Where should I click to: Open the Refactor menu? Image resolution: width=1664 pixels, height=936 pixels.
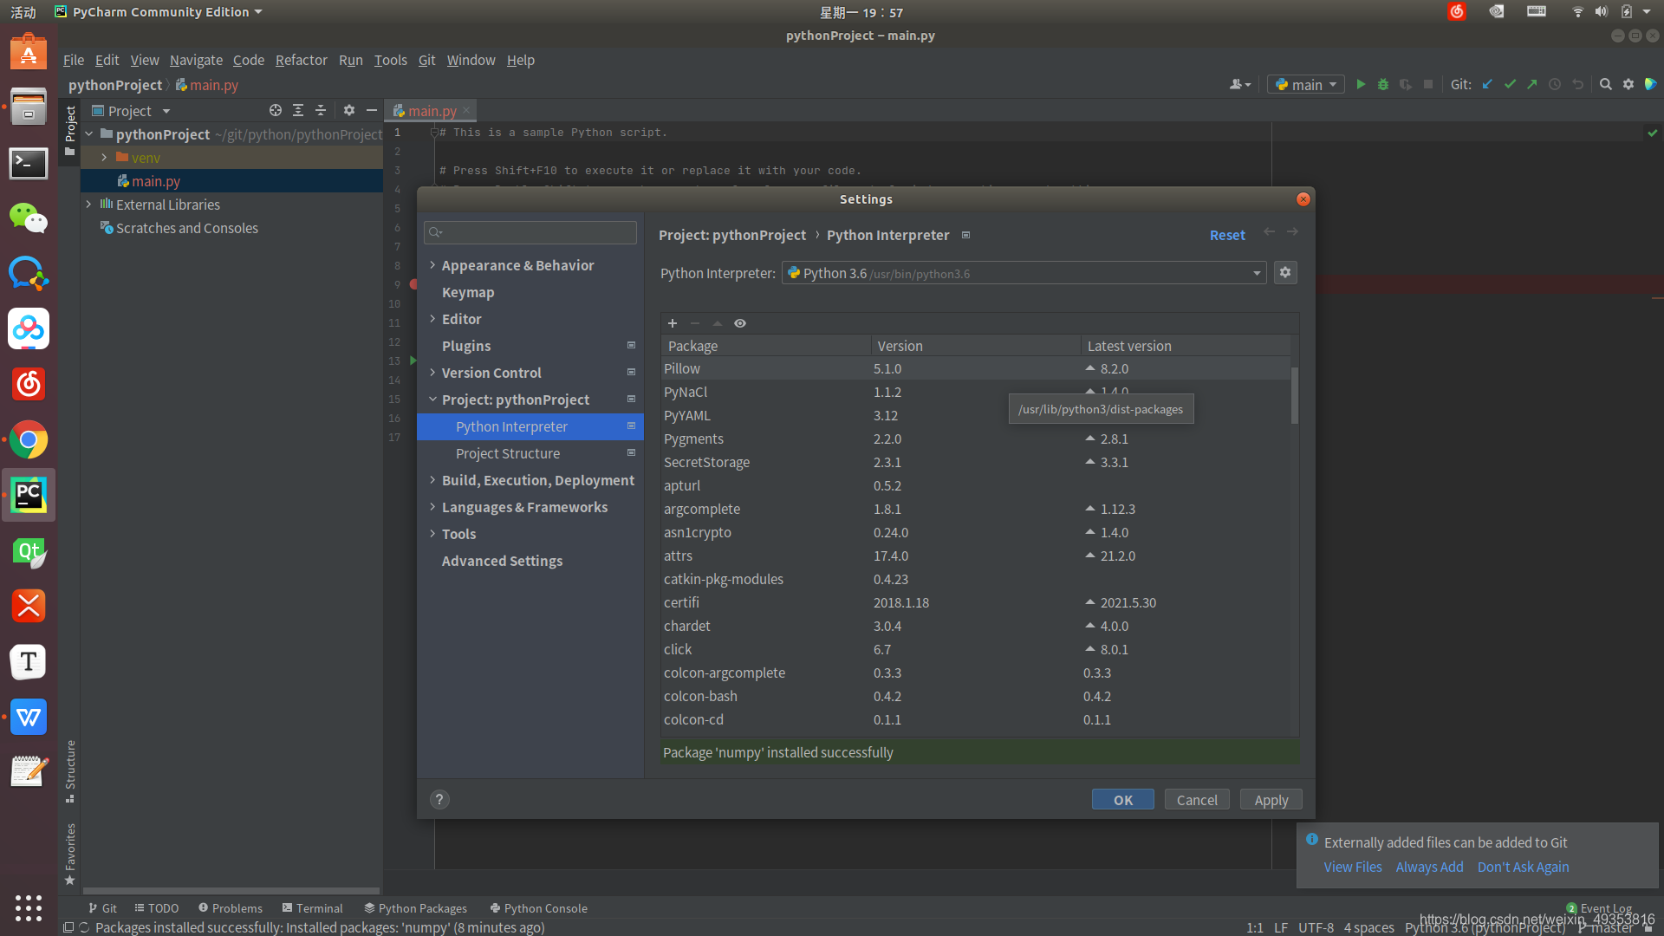pyautogui.click(x=301, y=60)
